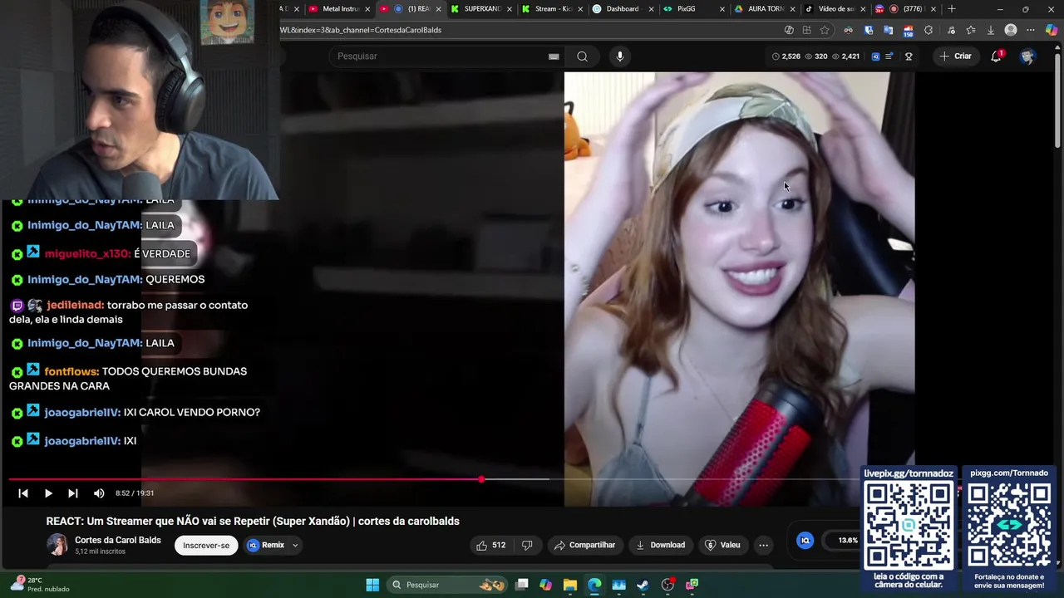
Task: Click the Download button under the video
Action: 660,545
